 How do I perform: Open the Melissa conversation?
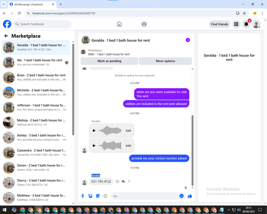pyautogui.click(x=36, y=122)
